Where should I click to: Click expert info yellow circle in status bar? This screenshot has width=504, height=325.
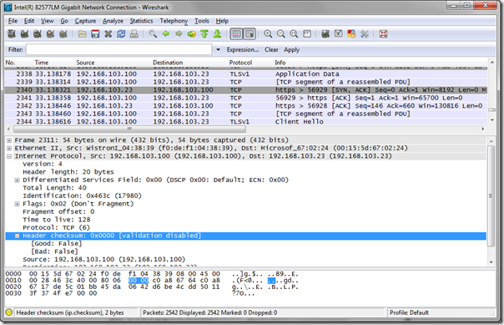tap(9, 312)
